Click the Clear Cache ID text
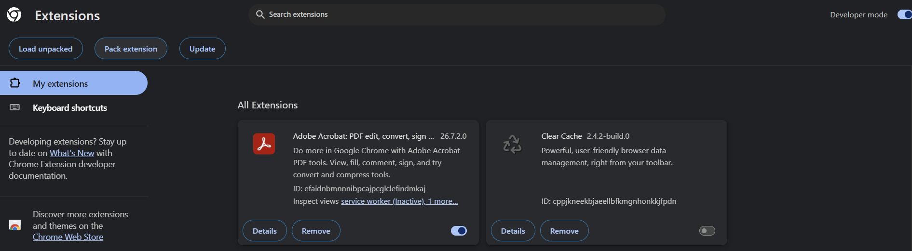 [x=609, y=201]
